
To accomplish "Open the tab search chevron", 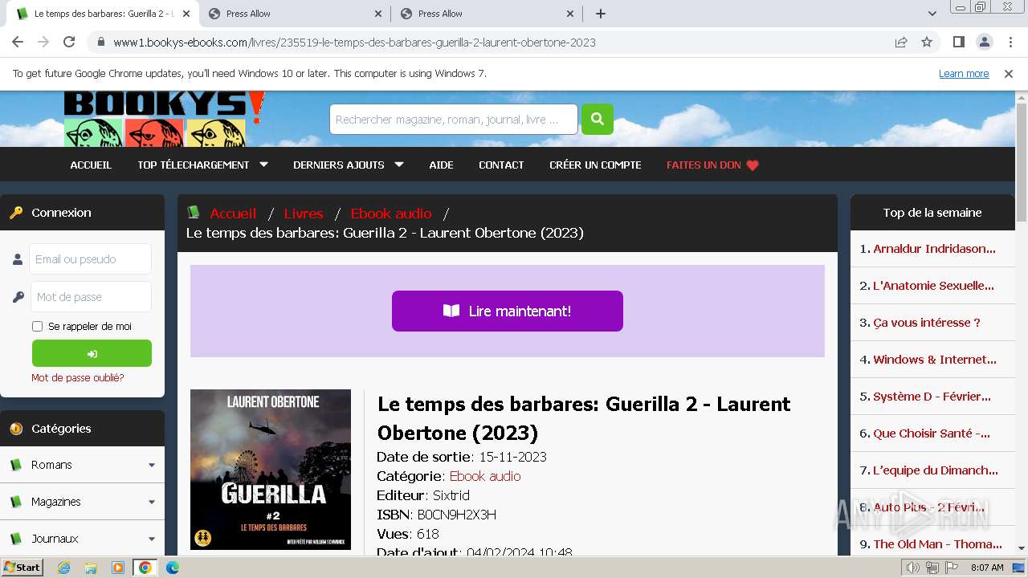I will 932,14.
